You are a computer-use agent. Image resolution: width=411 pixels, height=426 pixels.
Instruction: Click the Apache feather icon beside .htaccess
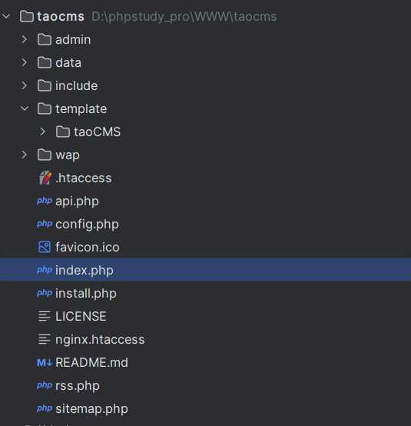[45, 178]
